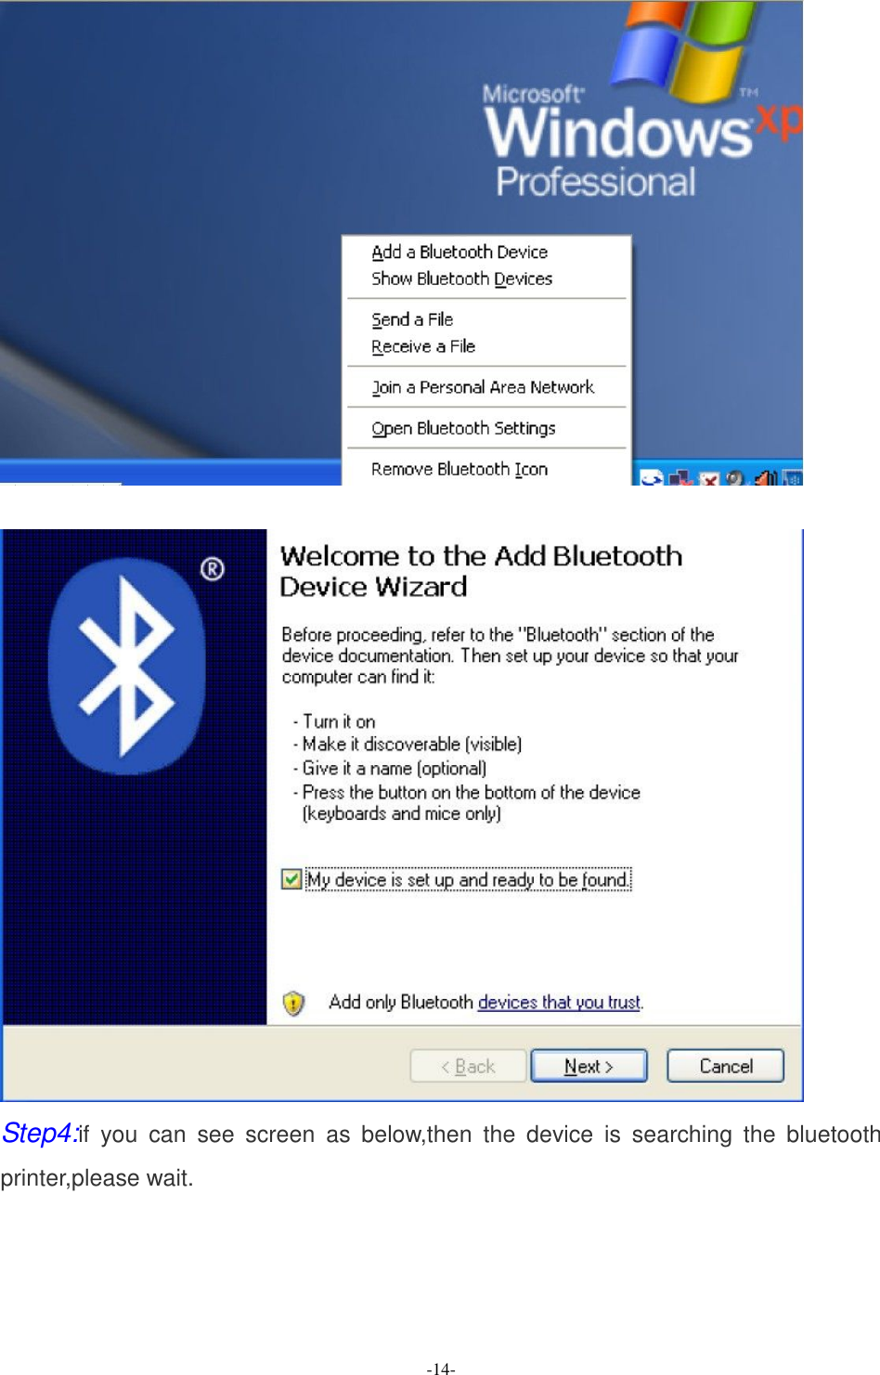Pick Send a File in context menu
Image resolution: width=880 pixels, height=1375 pixels.
coord(412,319)
